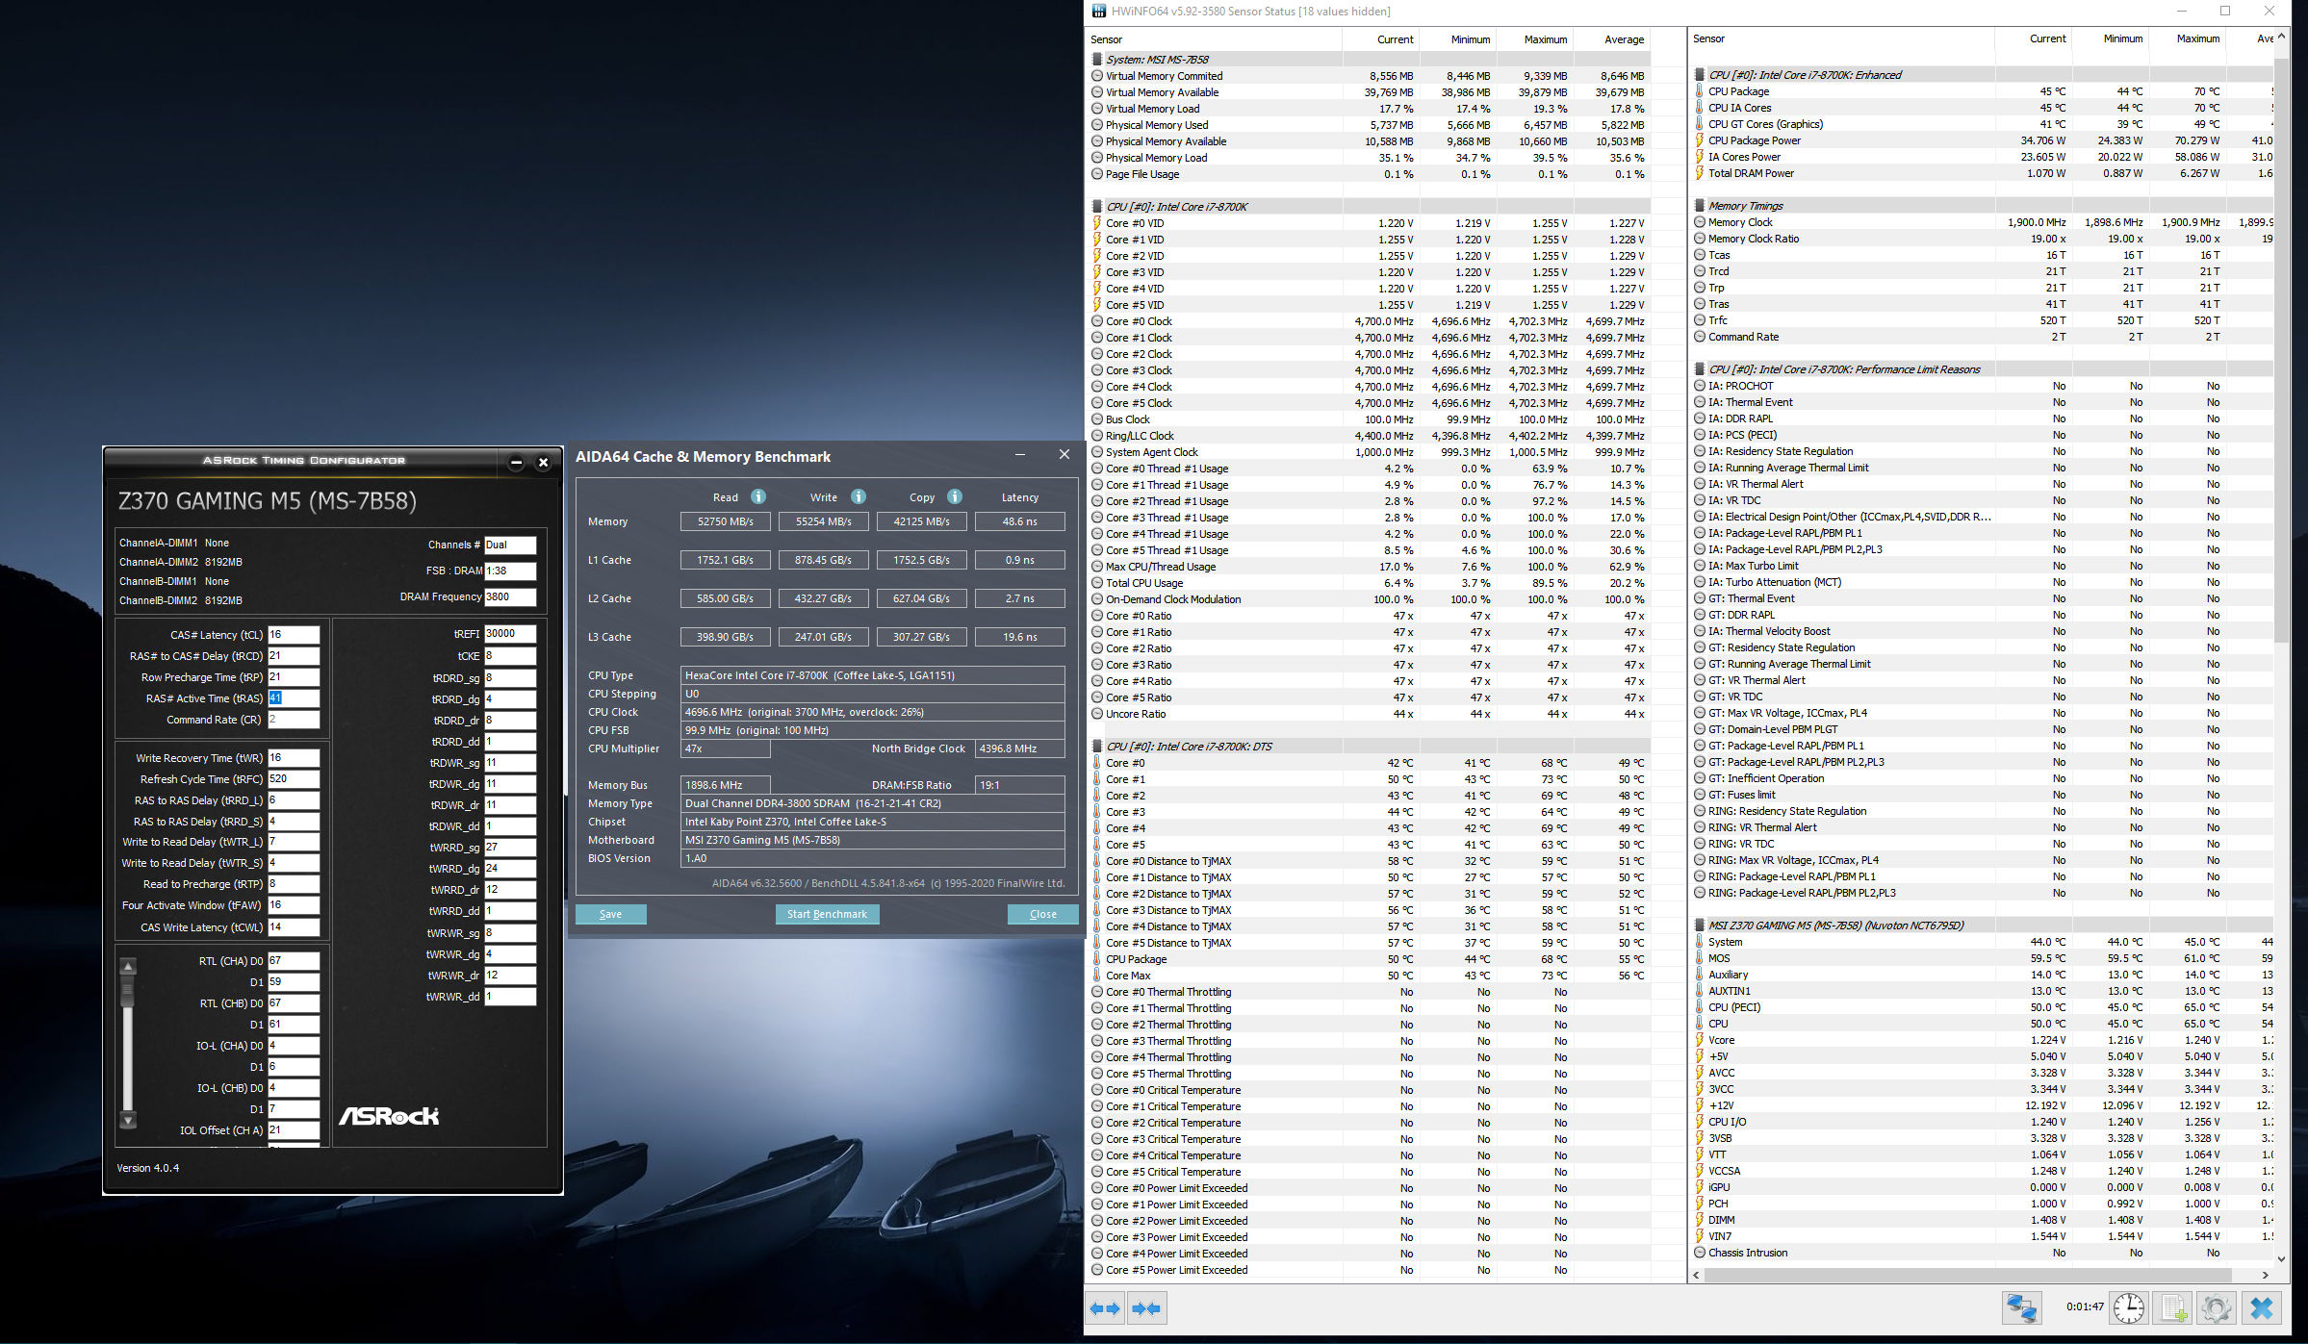
Task: Click the info icon next to Copy
Action: click(955, 496)
